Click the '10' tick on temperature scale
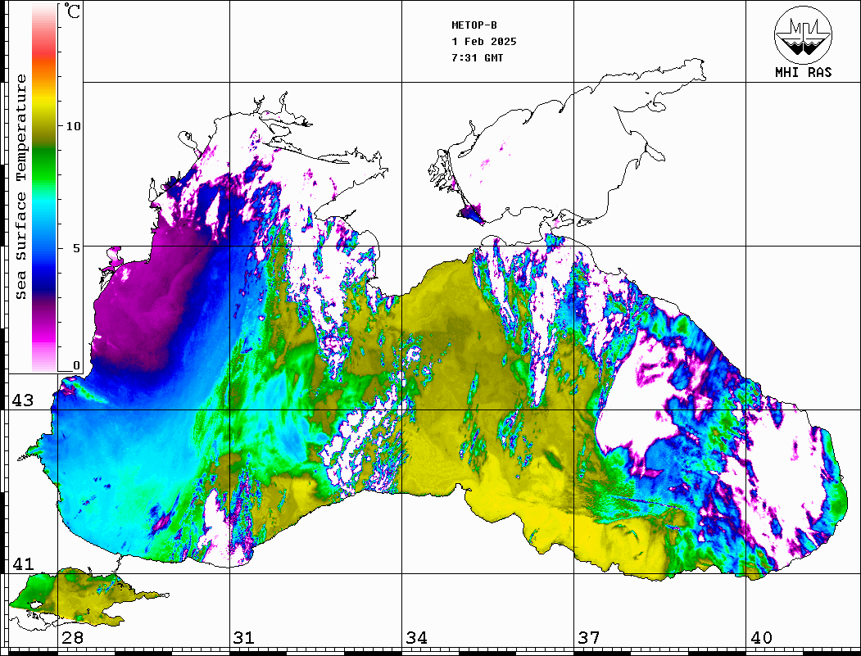The width and height of the screenshot is (861, 656). pos(73,127)
